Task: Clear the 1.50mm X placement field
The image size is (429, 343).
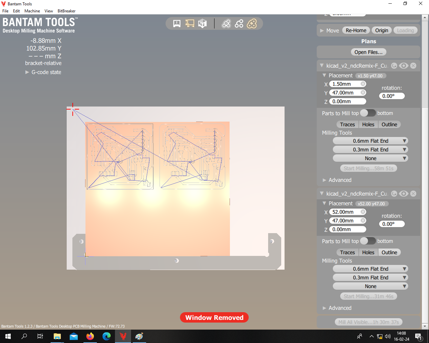Action: click(363, 84)
